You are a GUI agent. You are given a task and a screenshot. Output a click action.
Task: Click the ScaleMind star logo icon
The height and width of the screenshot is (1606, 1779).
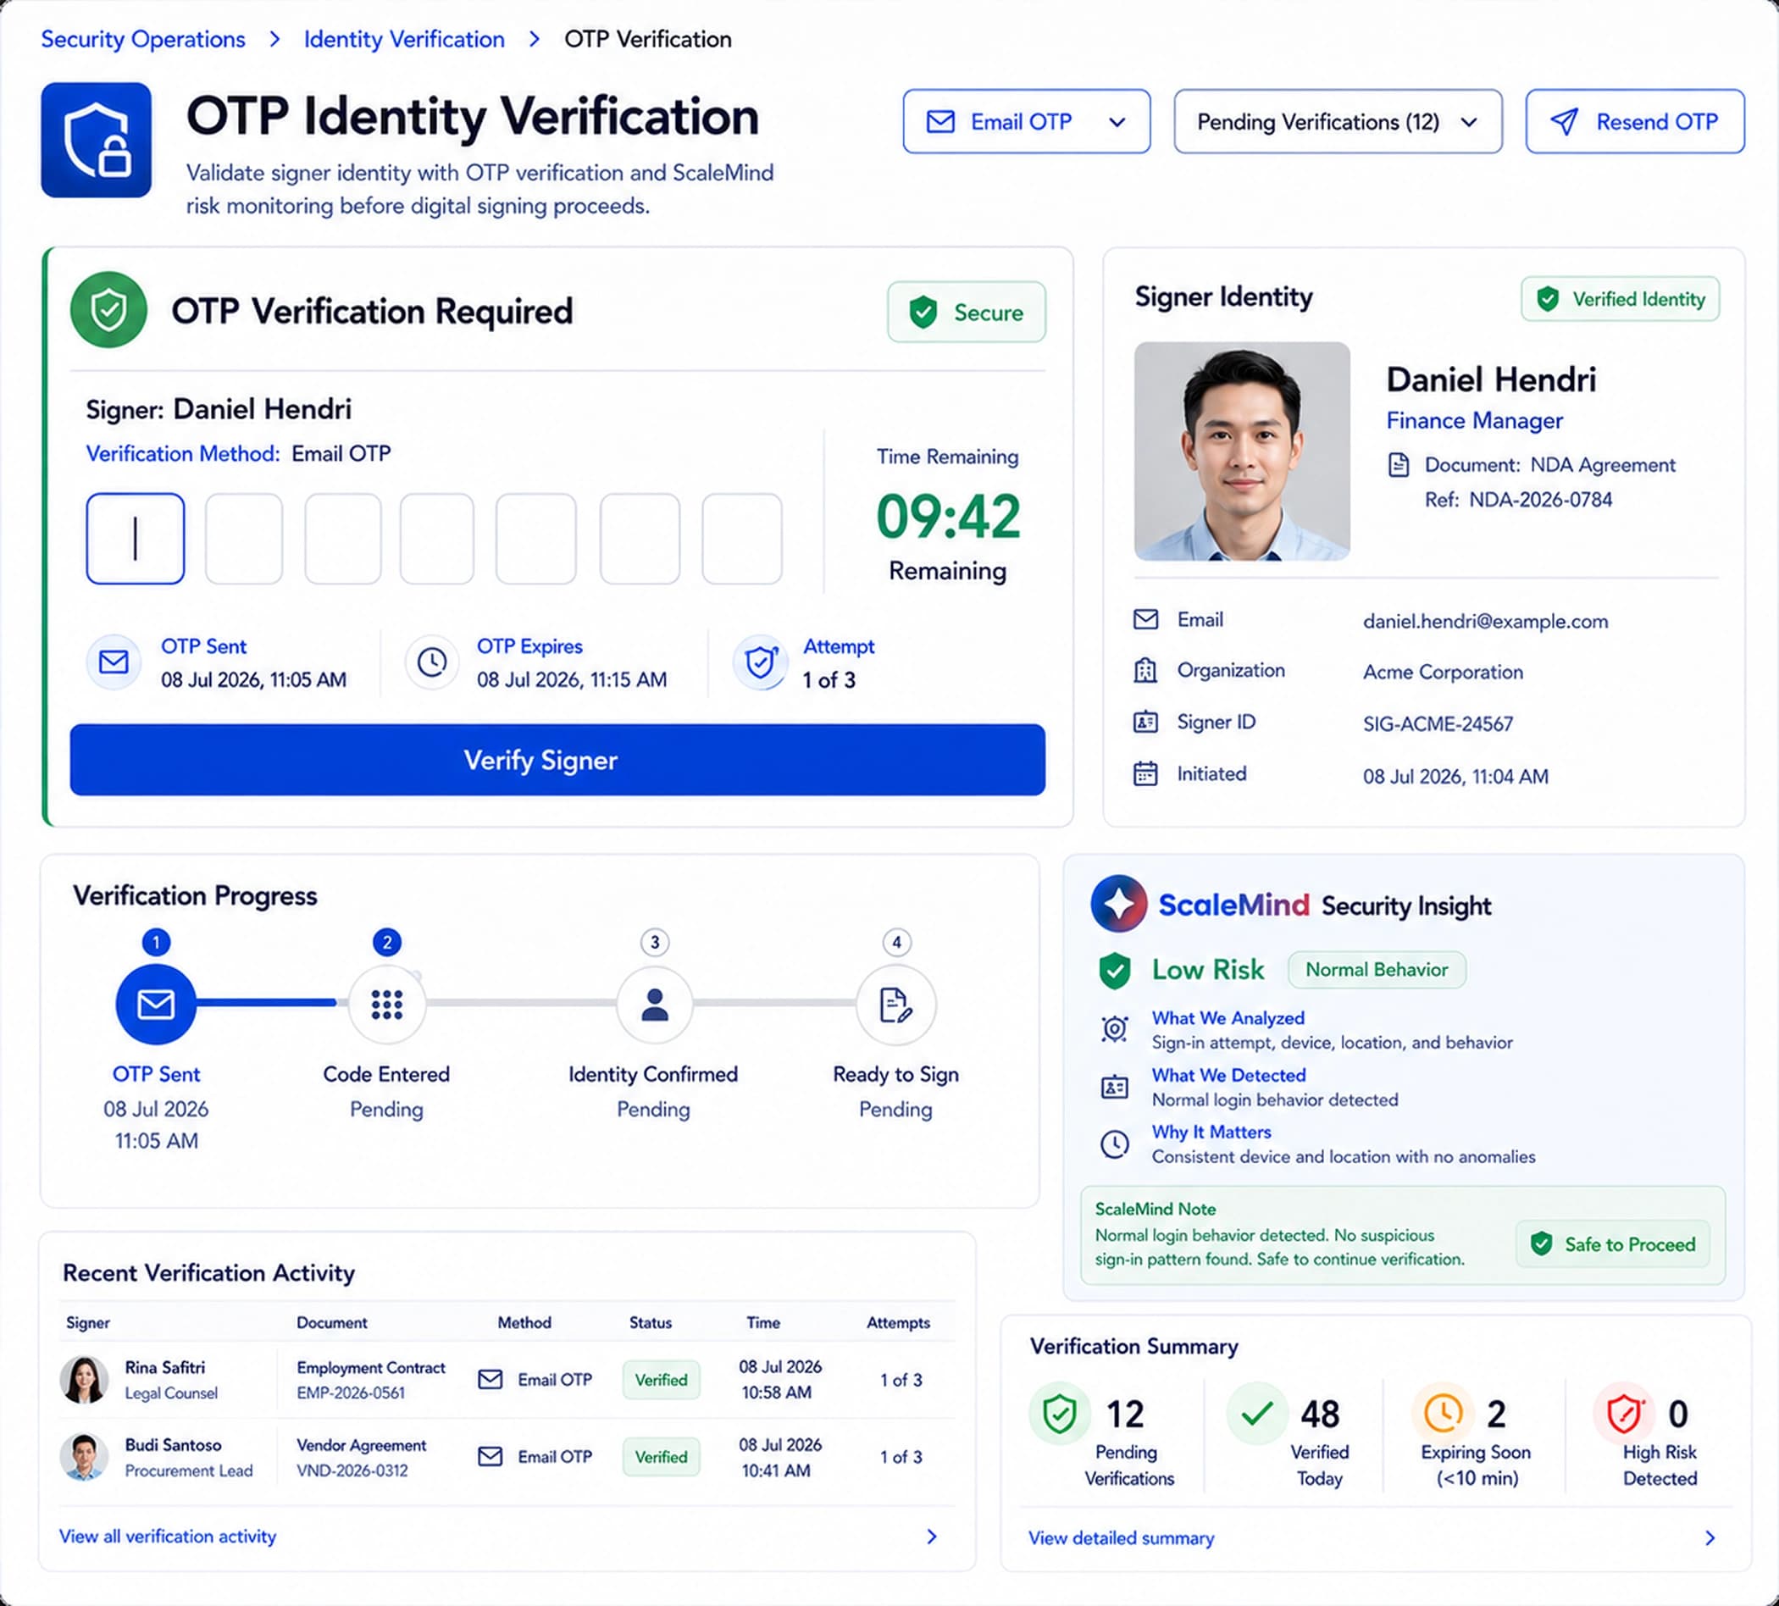coord(1119,904)
